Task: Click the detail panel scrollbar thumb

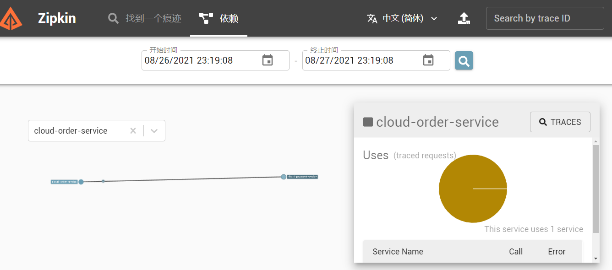Action: tap(596, 189)
